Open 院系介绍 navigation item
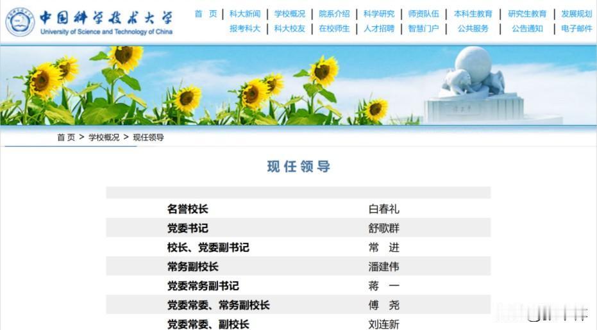The image size is (597, 330). coord(334,14)
